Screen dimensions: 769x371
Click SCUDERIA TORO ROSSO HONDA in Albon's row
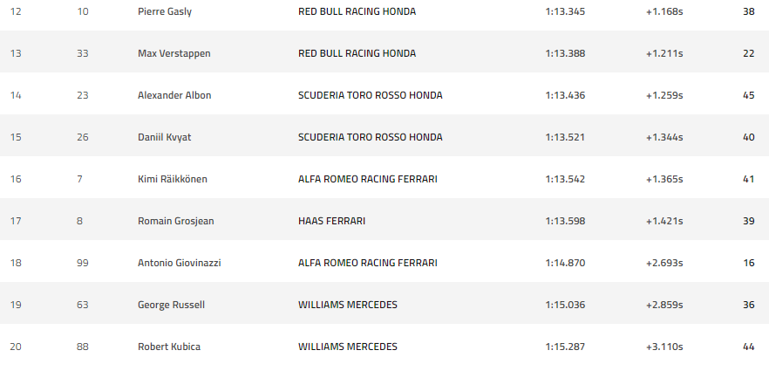pos(370,96)
